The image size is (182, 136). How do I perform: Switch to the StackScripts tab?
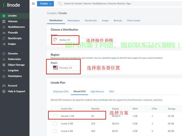click(x=91, y=21)
